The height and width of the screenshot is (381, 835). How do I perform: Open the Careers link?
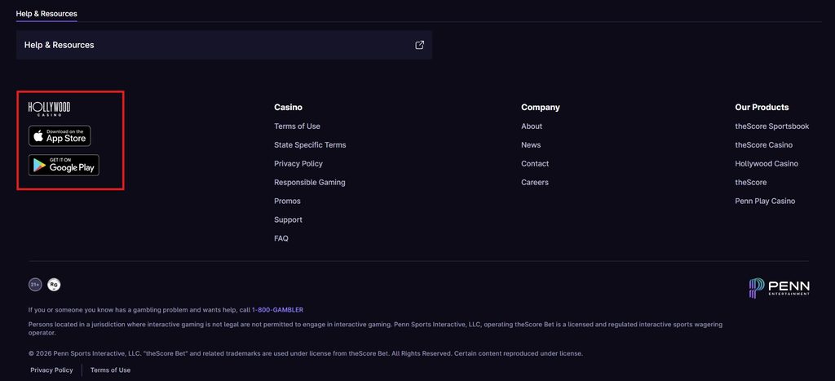(535, 182)
